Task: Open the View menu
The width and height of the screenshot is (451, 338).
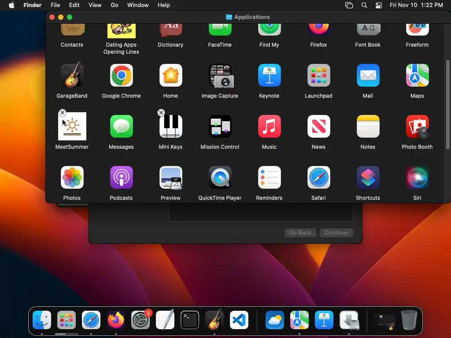Action: click(x=95, y=5)
